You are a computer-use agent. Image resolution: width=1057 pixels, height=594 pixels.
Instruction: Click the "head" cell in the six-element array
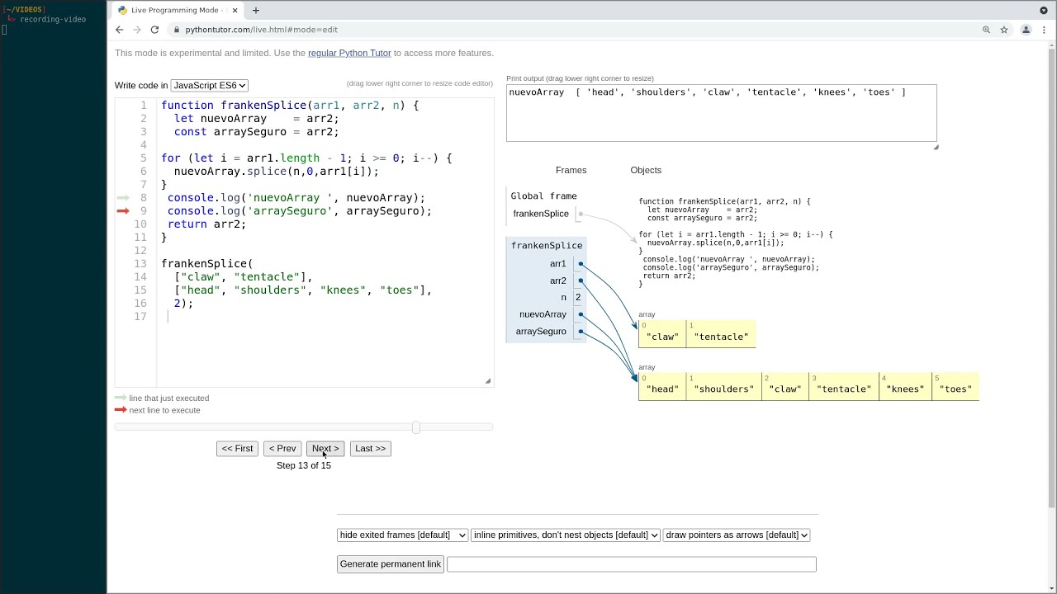click(x=661, y=386)
